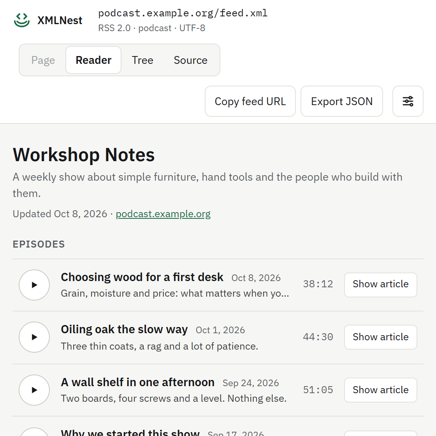This screenshot has width=436, height=436.
Task: Open the settings sliders icon button
Action: 408,101
